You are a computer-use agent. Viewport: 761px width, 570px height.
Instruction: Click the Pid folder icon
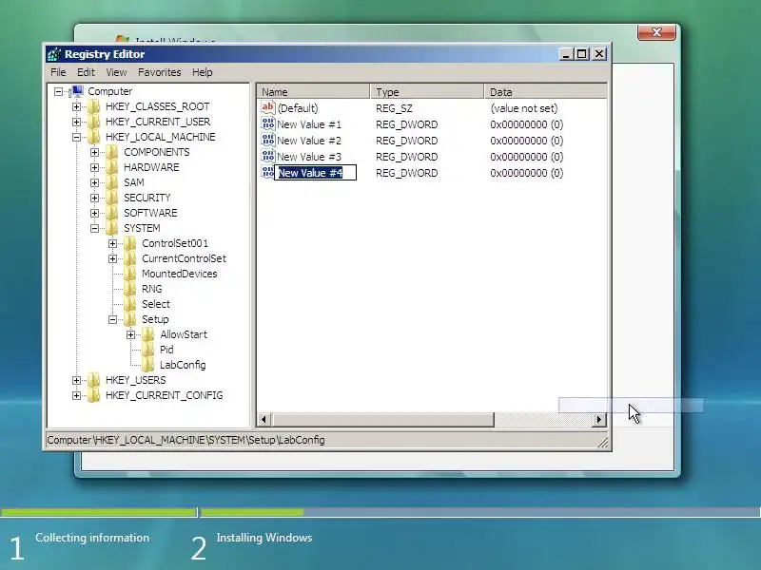click(148, 350)
